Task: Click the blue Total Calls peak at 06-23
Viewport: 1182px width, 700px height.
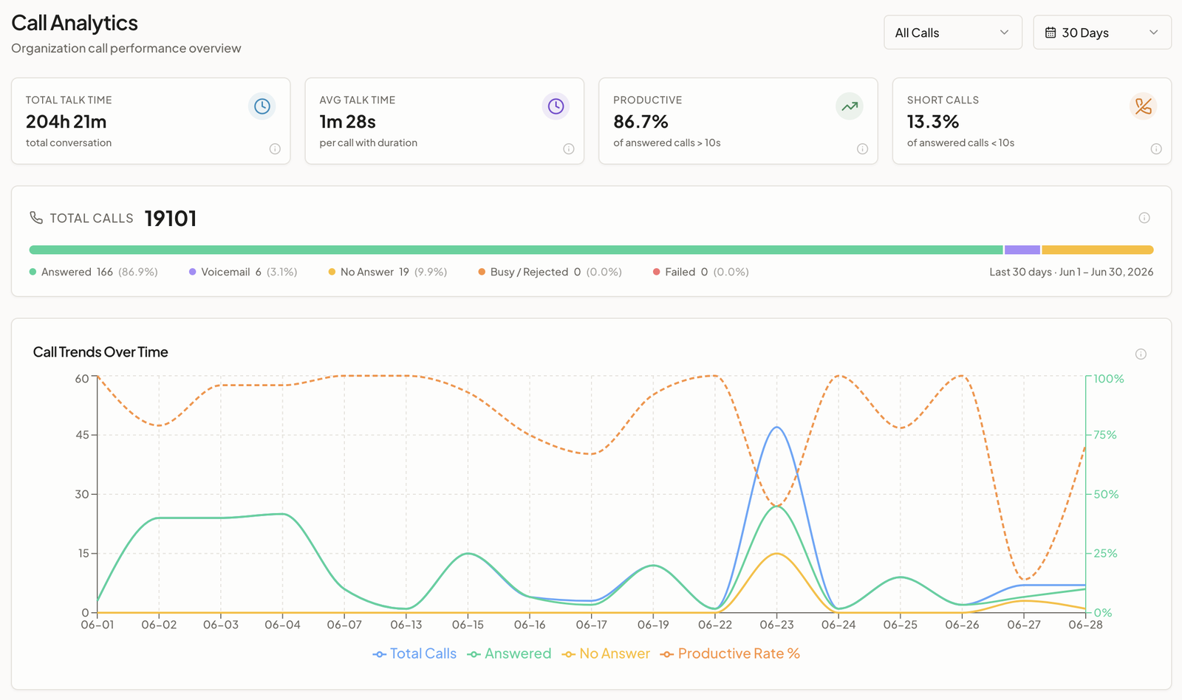Action: pyautogui.click(x=776, y=427)
